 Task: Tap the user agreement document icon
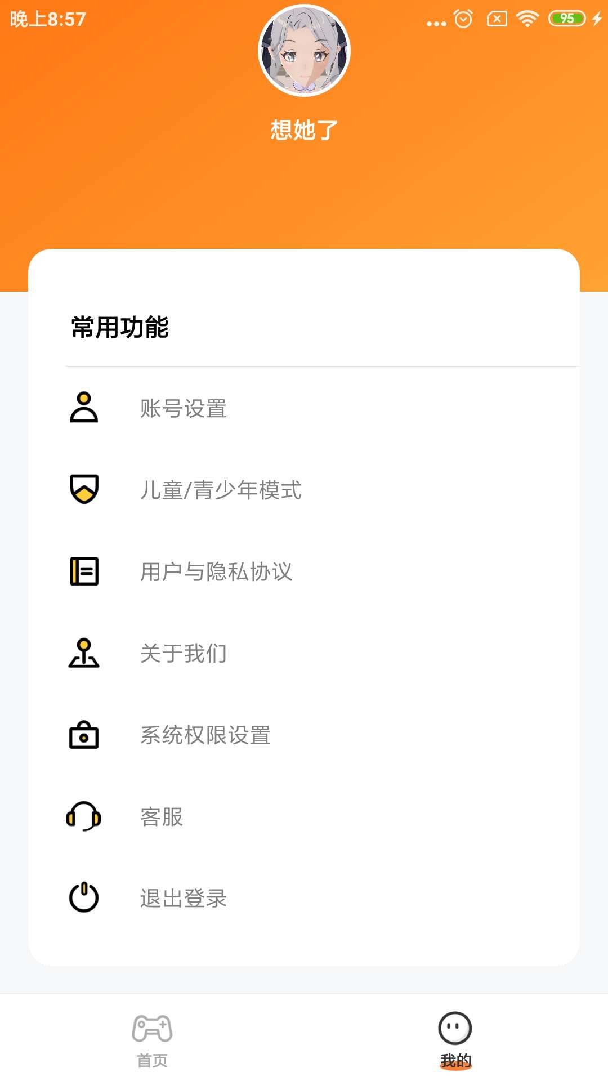pyautogui.click(x=84, y=571)
